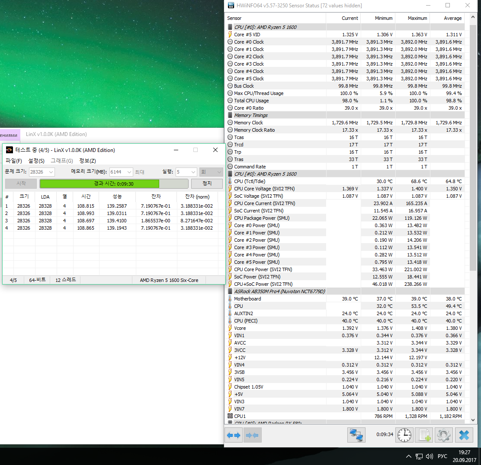Select the CPU Package Power (SMU) row
The image size is (481, 465).
(261, 218)
